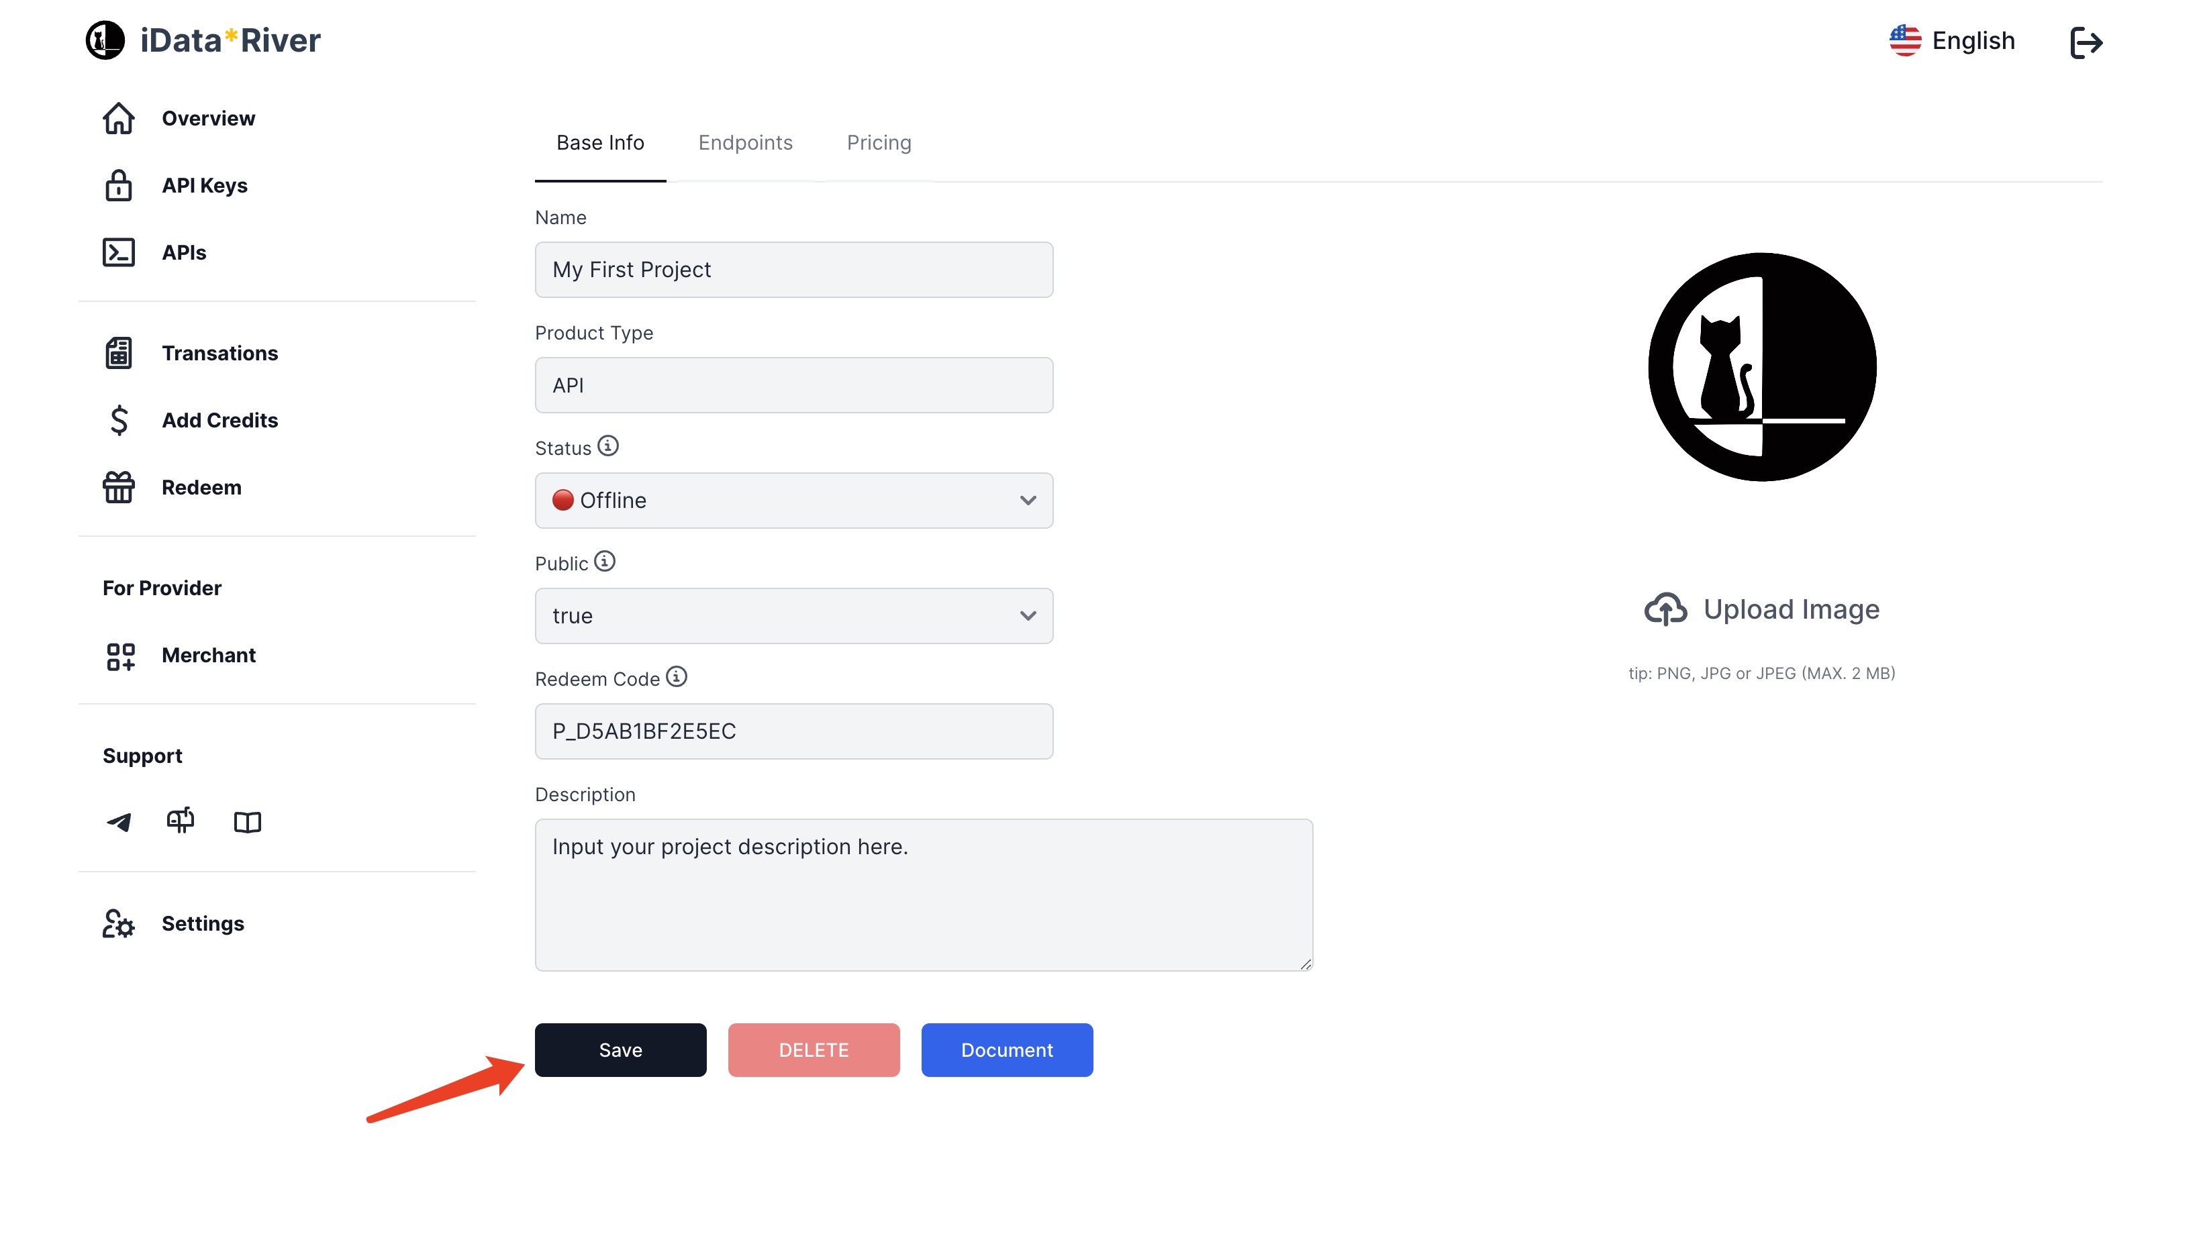This screenshot has height=1240, width=2203.
Task: Toggle the Public visibility setting
Action: click(x=794, y=615)
